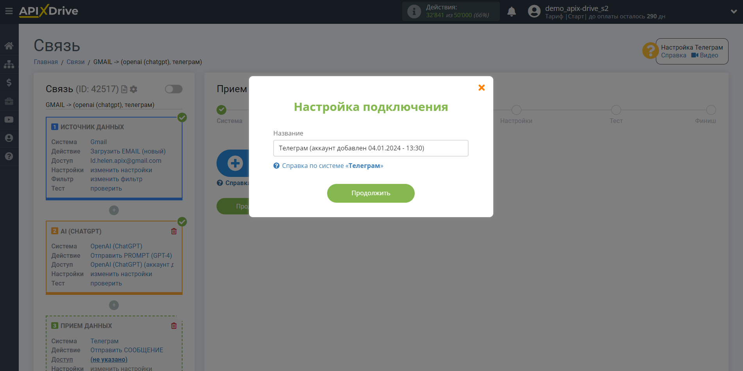Click the Финиш step marker
Viewport: 743px width, 371px height.
click(711, 110)
